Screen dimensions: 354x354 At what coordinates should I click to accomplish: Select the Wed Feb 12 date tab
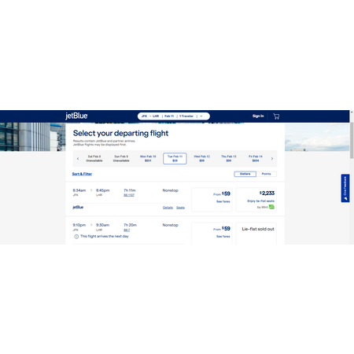(201, 158)
